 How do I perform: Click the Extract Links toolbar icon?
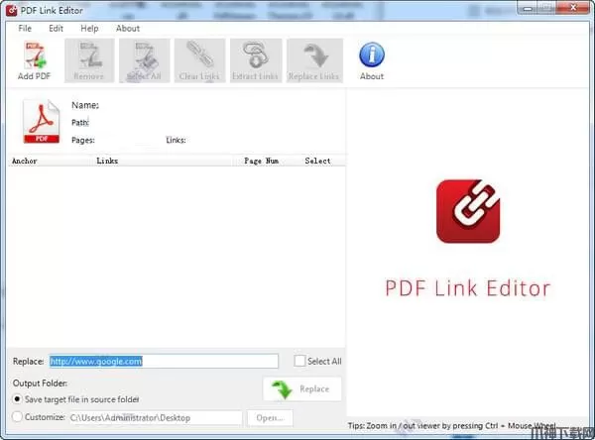click(256, 60)
